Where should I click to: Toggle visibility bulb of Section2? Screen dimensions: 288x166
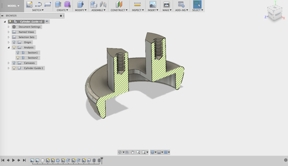(18, 58)
